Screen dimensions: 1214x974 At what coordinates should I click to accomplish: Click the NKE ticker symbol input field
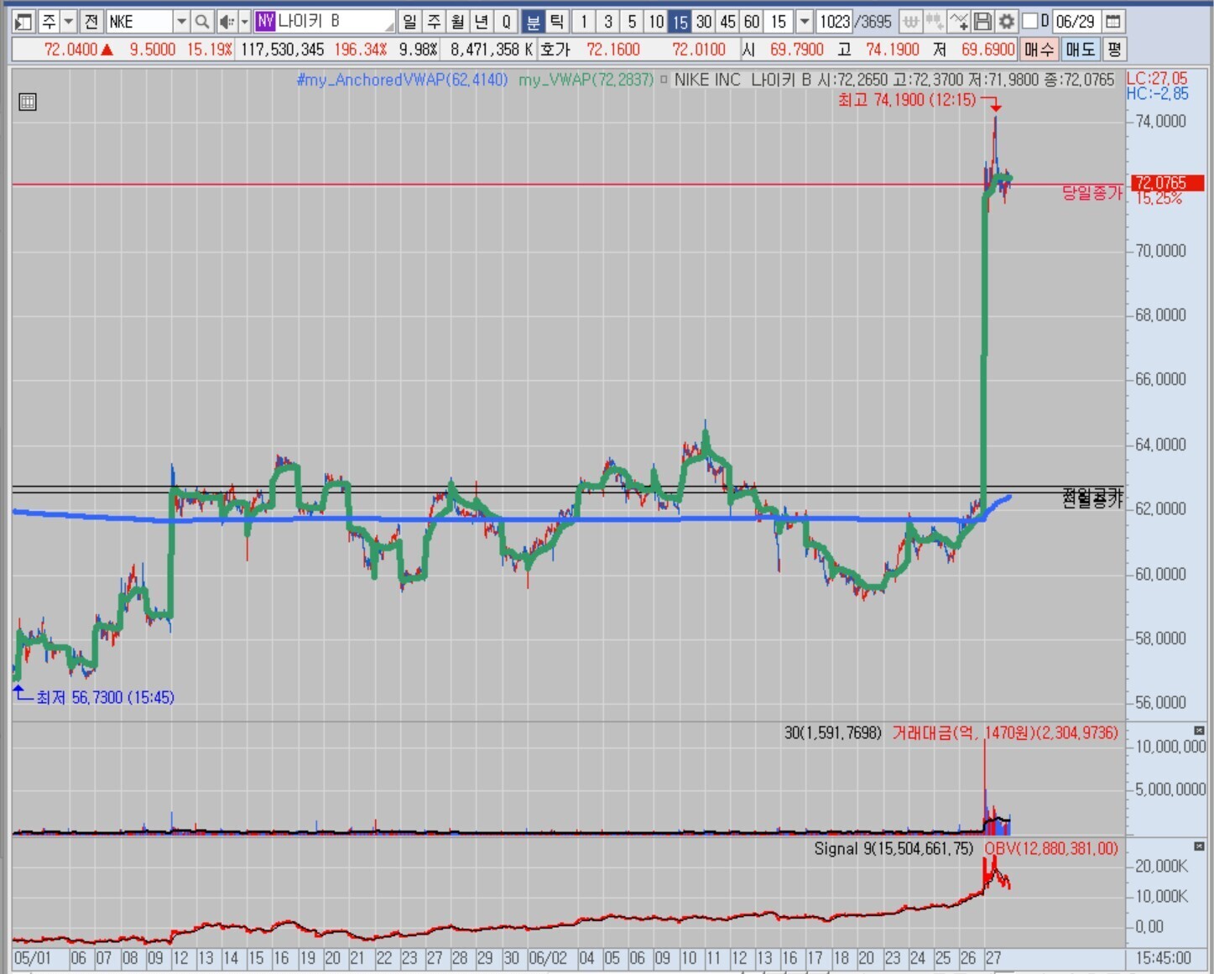click(140, 21)
